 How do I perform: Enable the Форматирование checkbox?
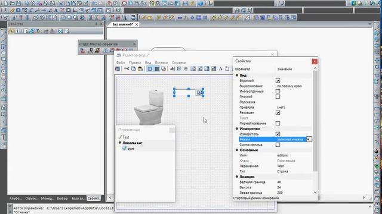(278, 123)
